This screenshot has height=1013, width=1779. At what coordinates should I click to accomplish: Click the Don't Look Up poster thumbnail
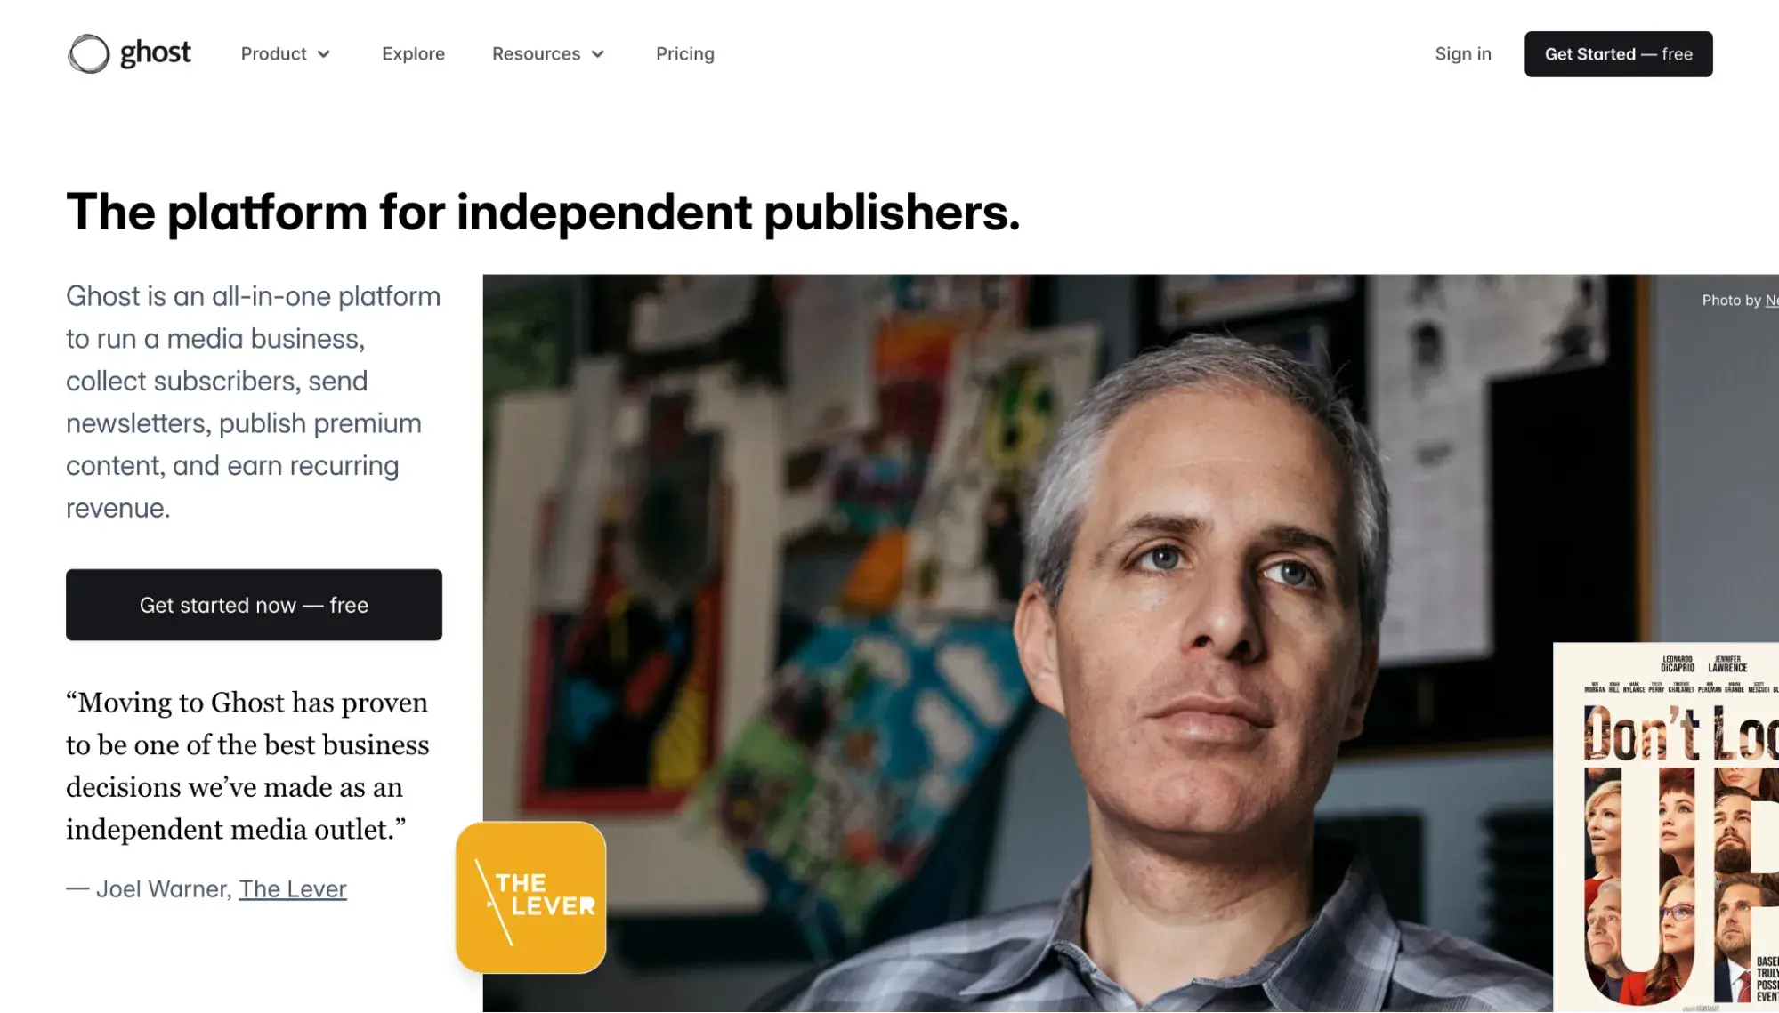(x=1666, y=827)
